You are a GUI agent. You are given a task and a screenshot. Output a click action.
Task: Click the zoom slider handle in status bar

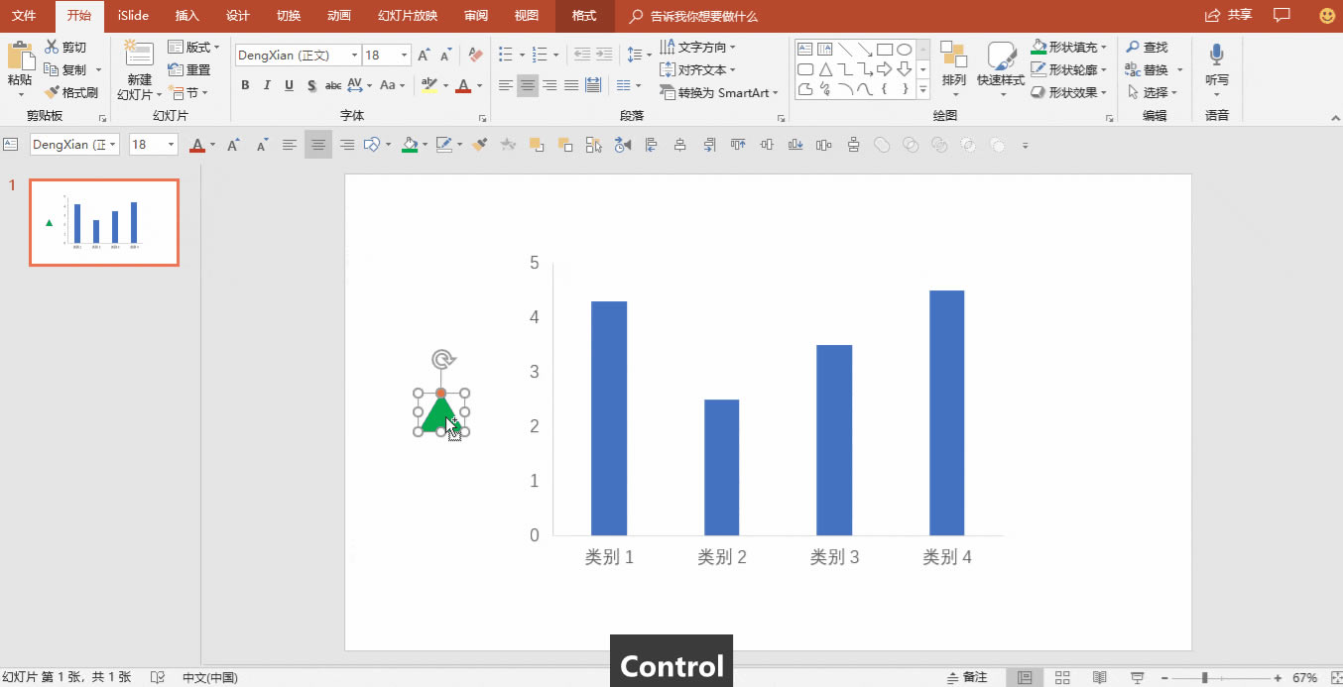pyautogui.click(x=1204, y=677)
